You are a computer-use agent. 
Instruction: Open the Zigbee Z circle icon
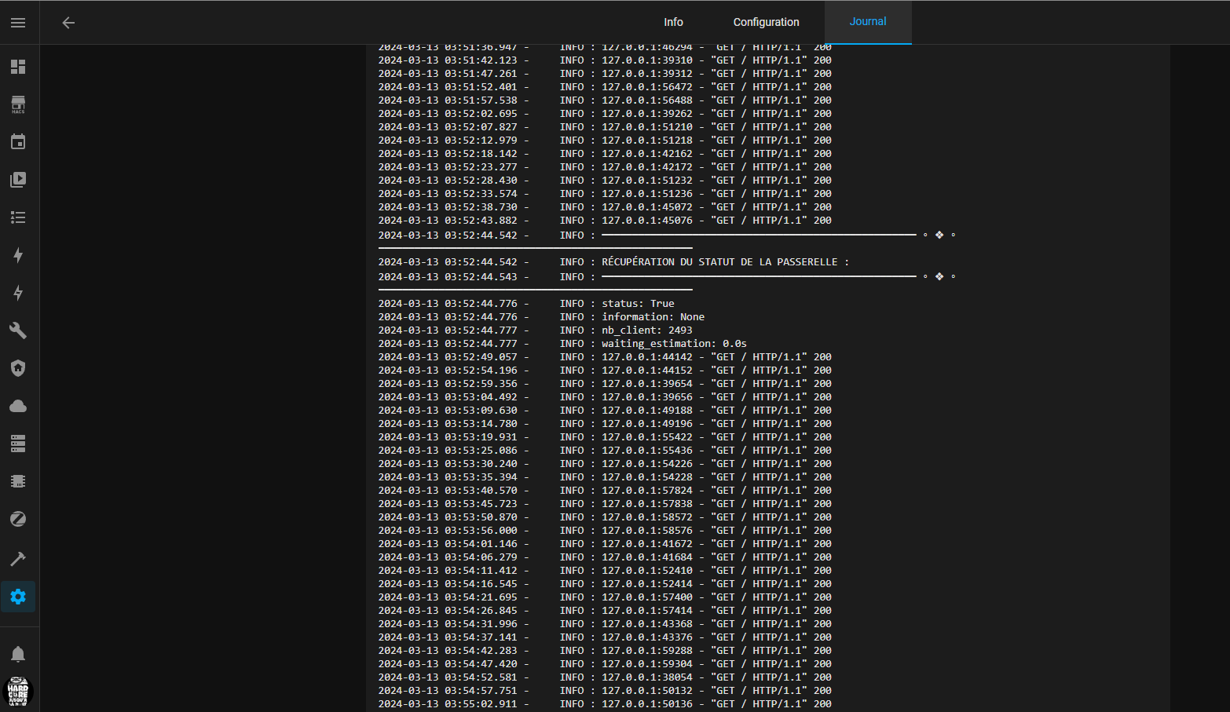coord(18,519)
